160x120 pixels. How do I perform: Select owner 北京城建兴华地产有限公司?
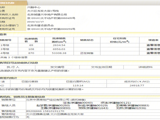(x=47, y=14)
